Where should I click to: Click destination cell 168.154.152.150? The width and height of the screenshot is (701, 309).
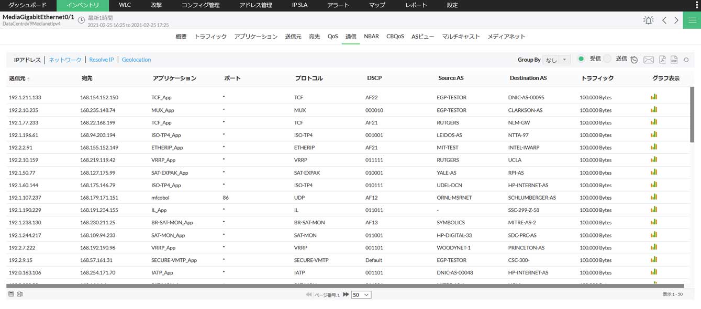(x=99, y=97)
